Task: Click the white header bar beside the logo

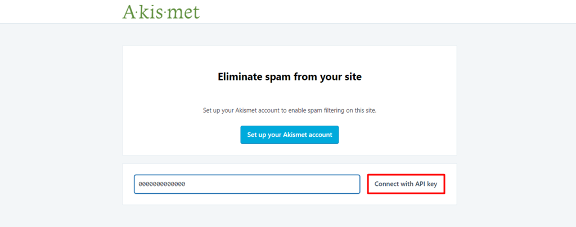Action: coord(366,11)
